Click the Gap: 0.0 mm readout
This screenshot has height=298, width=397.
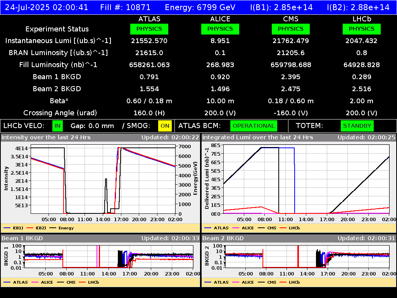click(92, 126)
